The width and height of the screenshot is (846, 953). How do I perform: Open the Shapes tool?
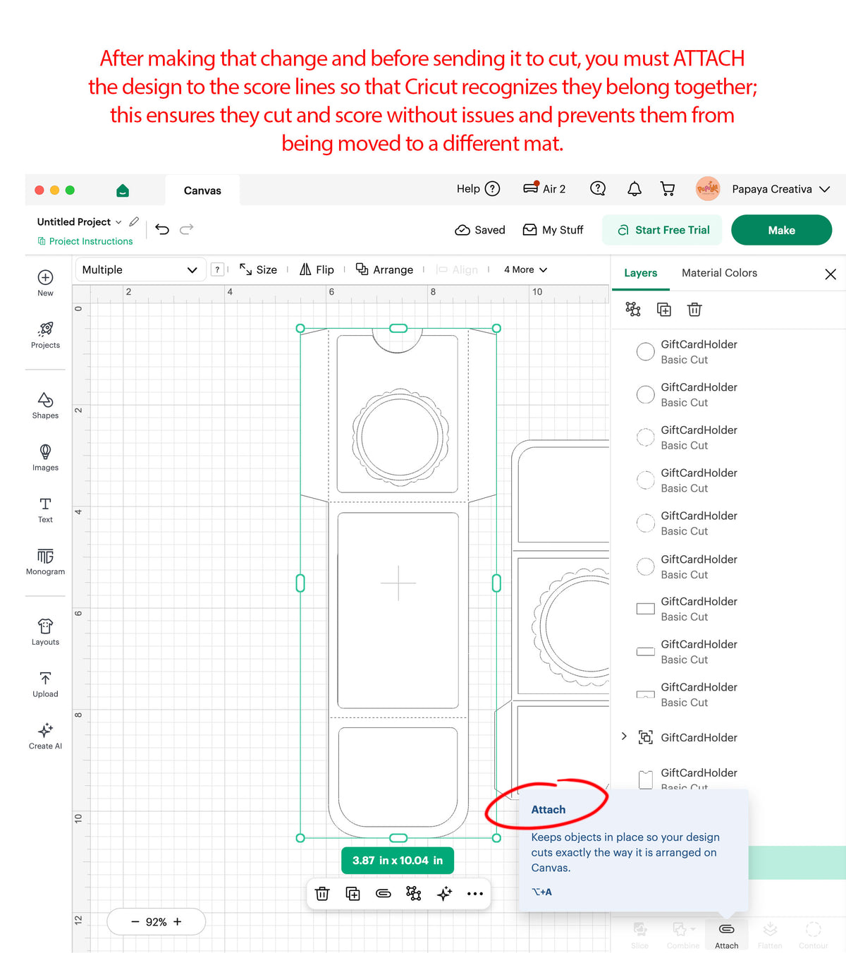(x=45, y=406)
